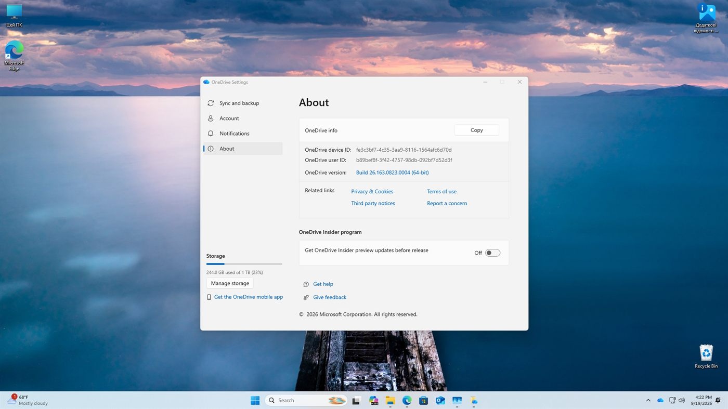Open Task View from the taskbar
Viewport: 728px width, 409px height.
point(356,400)
